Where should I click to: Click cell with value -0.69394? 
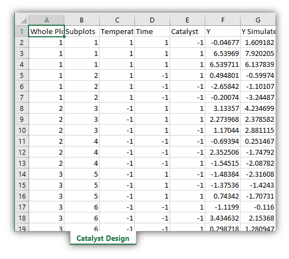223,142
